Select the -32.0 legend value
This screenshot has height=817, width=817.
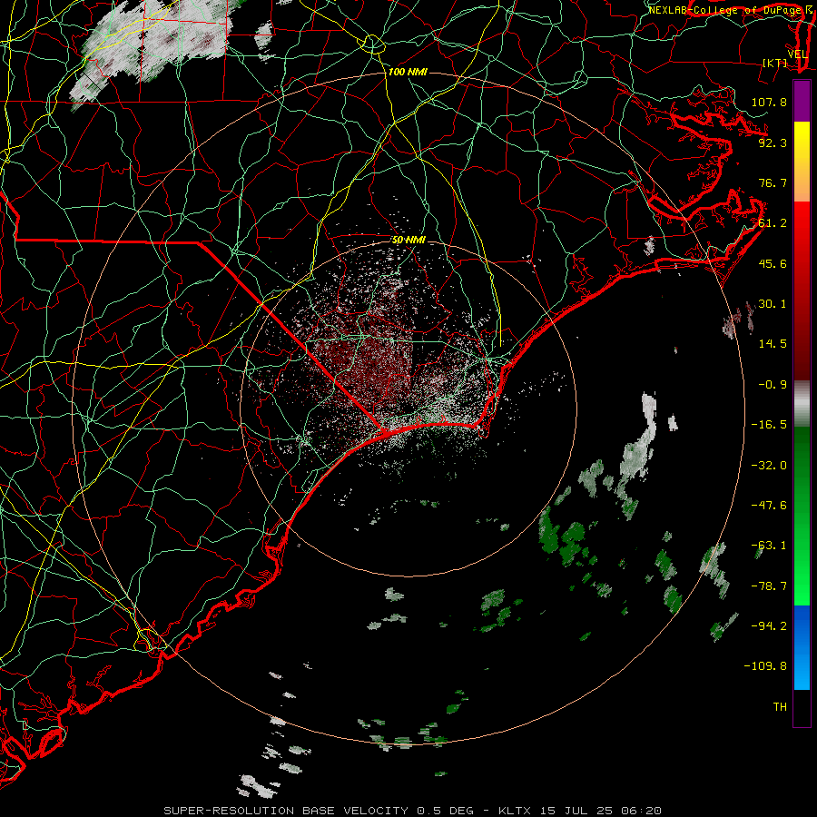[x=769, y=465]
